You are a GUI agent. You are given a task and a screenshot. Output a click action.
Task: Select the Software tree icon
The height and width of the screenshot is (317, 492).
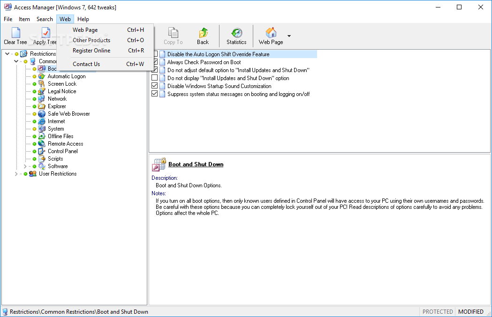[42, 167]
